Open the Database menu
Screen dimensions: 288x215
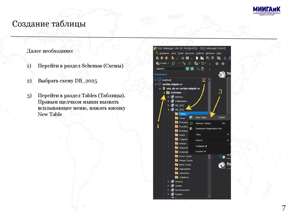tap(164, 53)
